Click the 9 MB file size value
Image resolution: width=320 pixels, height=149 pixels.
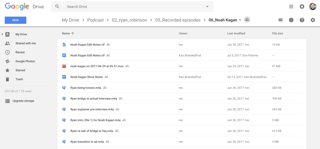click(276, 120)
